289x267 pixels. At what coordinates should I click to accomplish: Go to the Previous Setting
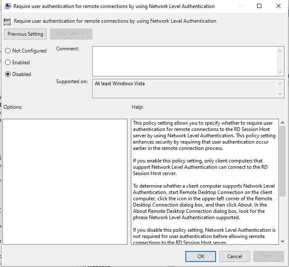[25, 34]
